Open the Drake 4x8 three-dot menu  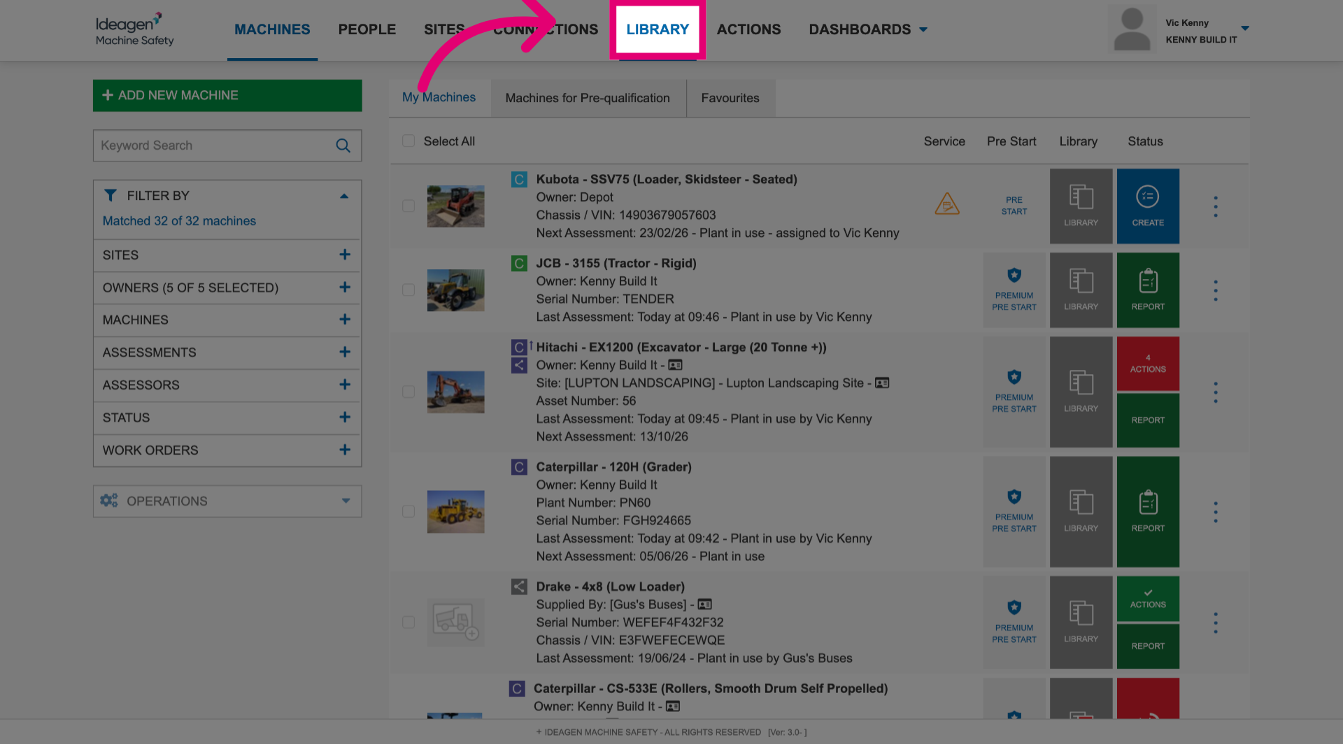pos(1216,622)
